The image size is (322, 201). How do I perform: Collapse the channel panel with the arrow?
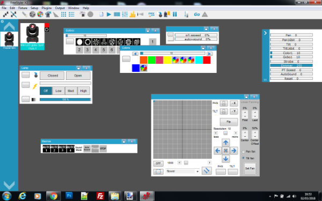pos(265,33)
